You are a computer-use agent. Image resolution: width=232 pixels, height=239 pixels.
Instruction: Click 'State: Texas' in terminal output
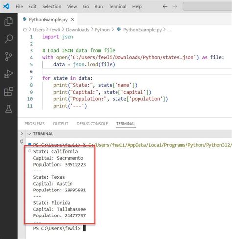coord(49,177)
